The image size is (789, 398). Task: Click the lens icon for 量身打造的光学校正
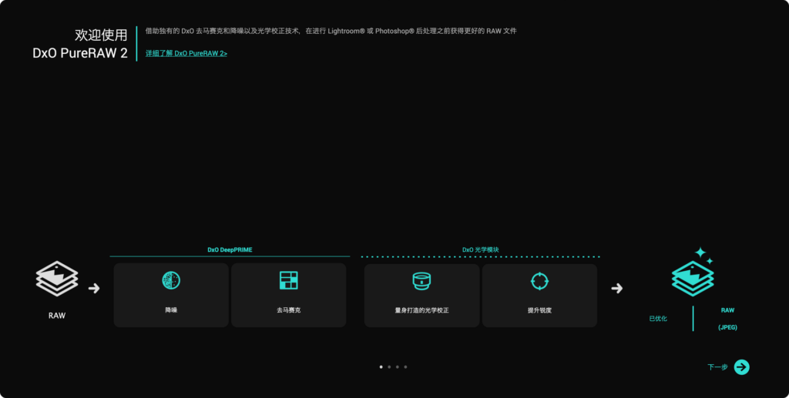[x=421, y=281]
